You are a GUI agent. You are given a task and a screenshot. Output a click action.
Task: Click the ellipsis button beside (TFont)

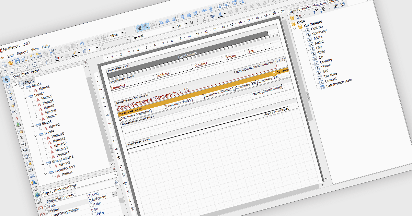click(115, 194)
